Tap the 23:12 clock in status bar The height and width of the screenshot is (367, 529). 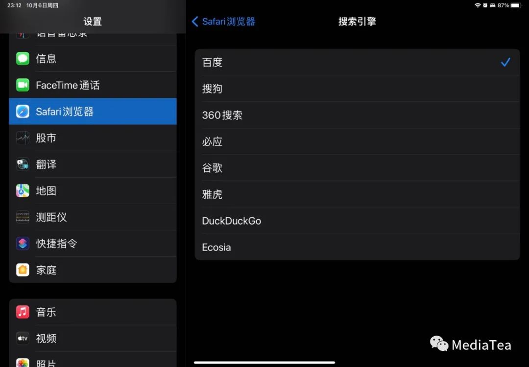click(15, 5)
